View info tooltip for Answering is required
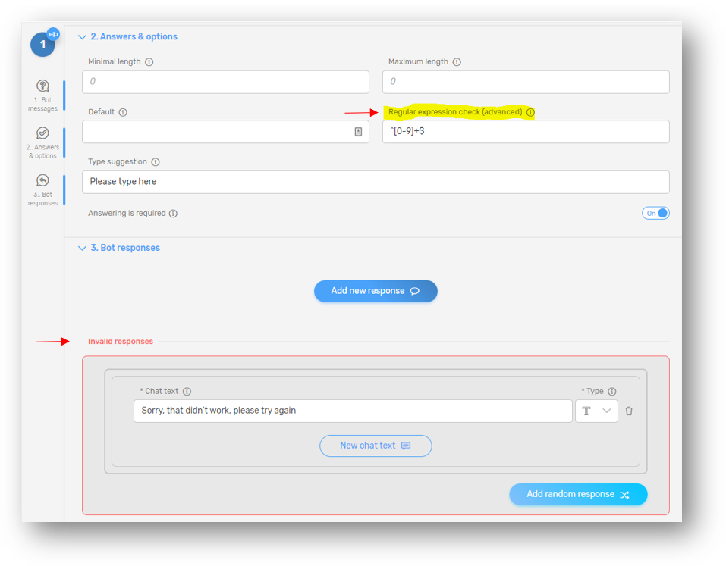 pyautogui.click(x=174, y=213)
